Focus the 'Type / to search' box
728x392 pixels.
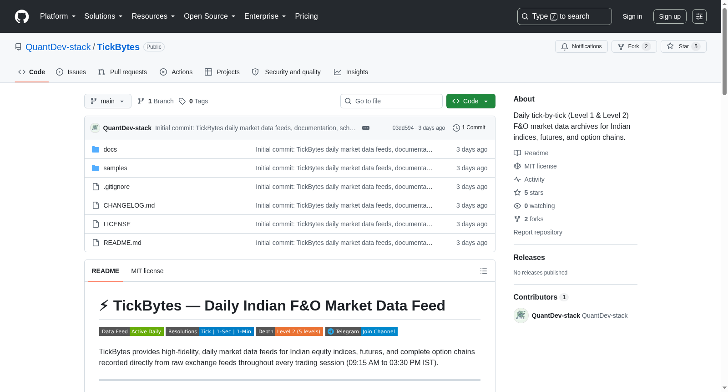pyautogui.click(x=564, y=16)
